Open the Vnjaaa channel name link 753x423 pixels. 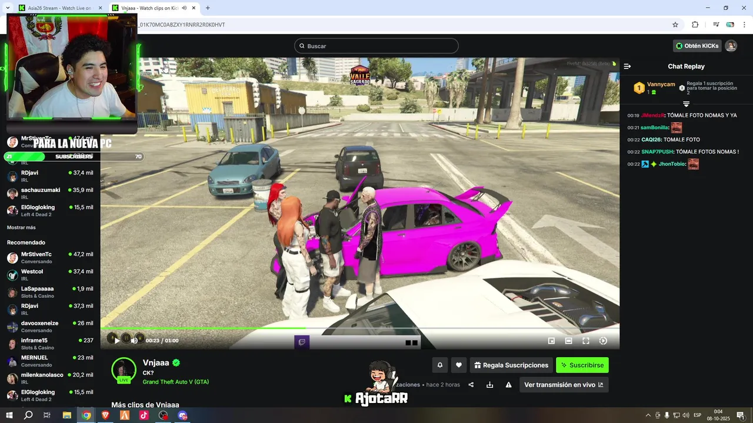(156, 362)
